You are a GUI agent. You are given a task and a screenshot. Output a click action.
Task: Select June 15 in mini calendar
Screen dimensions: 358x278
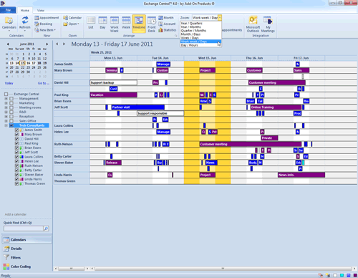pyautogui.click(x=22, y=63)
